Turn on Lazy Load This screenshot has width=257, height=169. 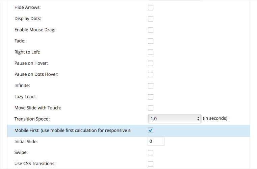click(151, 97)
